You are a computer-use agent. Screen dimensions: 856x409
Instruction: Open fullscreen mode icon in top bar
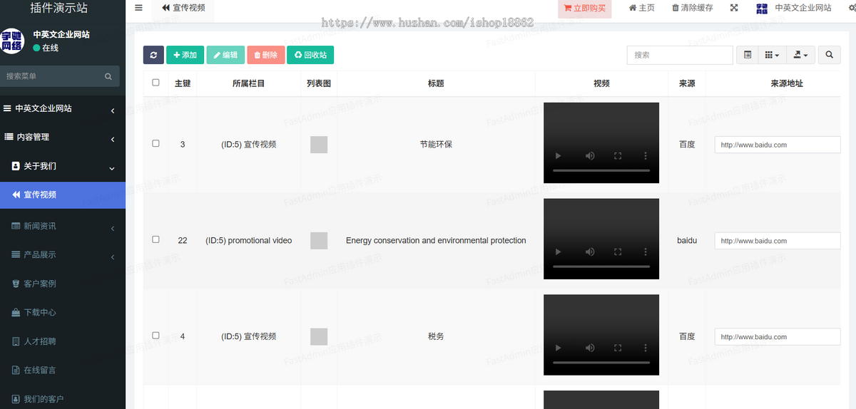point(734,8)
